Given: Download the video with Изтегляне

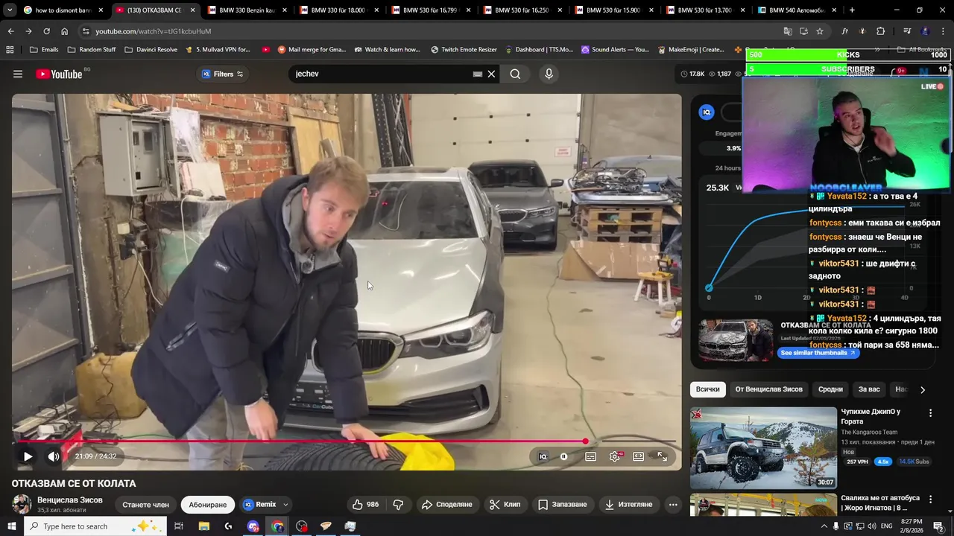Looking at the screenshot, I should (x=629, y=504).
